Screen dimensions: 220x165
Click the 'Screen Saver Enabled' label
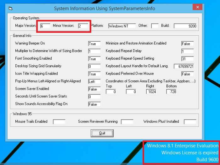[x=32, y=89]
